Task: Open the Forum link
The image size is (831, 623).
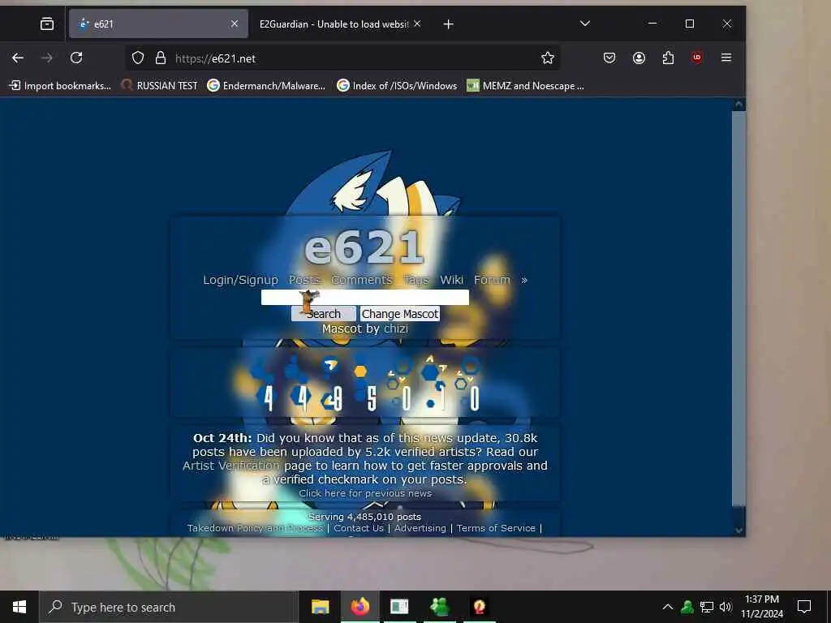Action: point(492,280)
